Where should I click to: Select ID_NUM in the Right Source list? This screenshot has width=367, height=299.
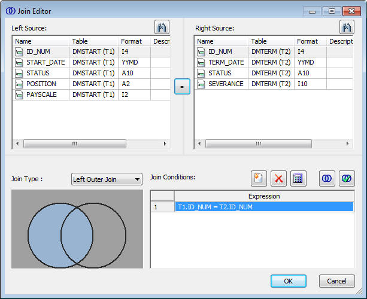220,51
